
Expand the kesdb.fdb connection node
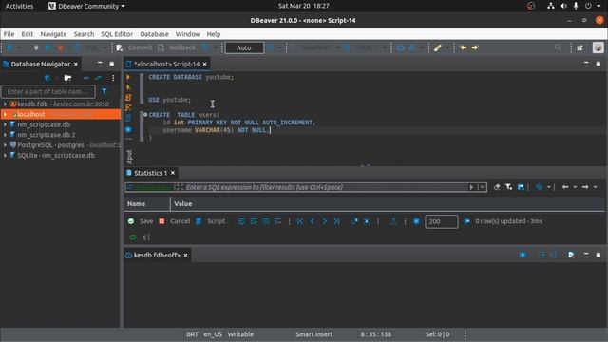click(5, 104)
